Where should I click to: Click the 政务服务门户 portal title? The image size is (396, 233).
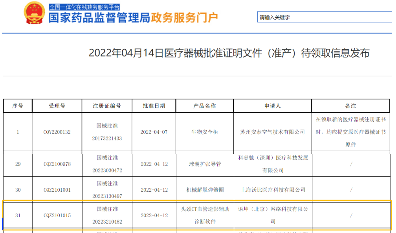click(185, 17)
